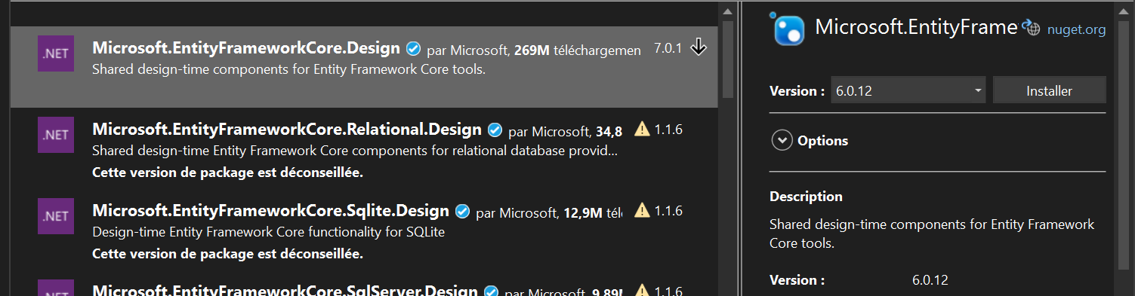1135x296 pixels.
Task: Click the verified badge beside Relational.Design
Action: coord(495,130)
